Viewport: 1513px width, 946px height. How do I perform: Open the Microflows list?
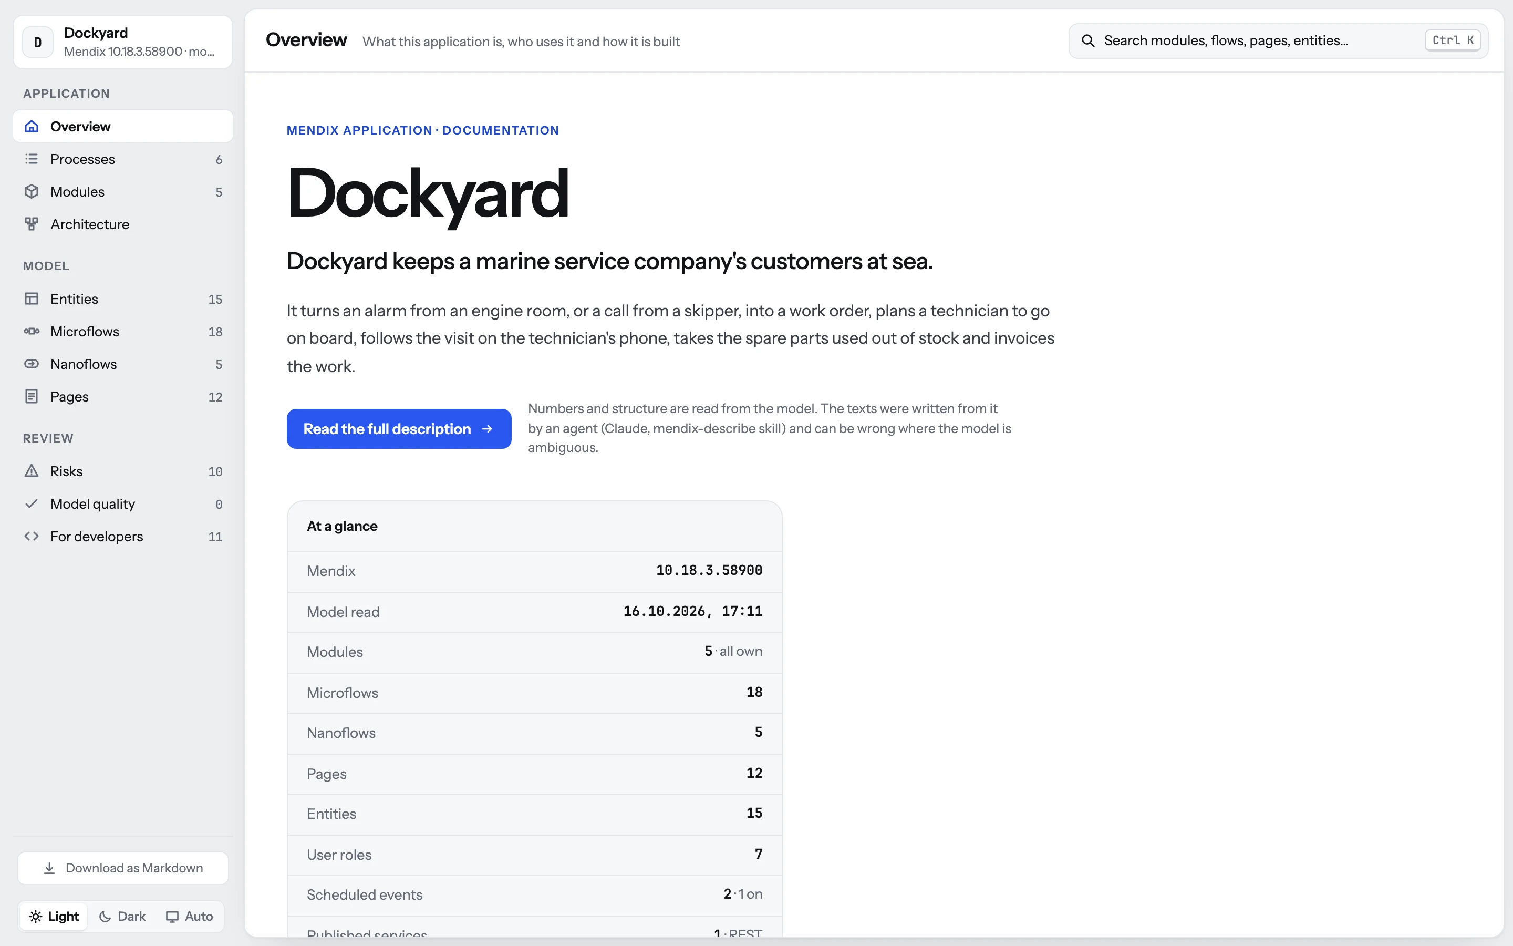point(122,331)
